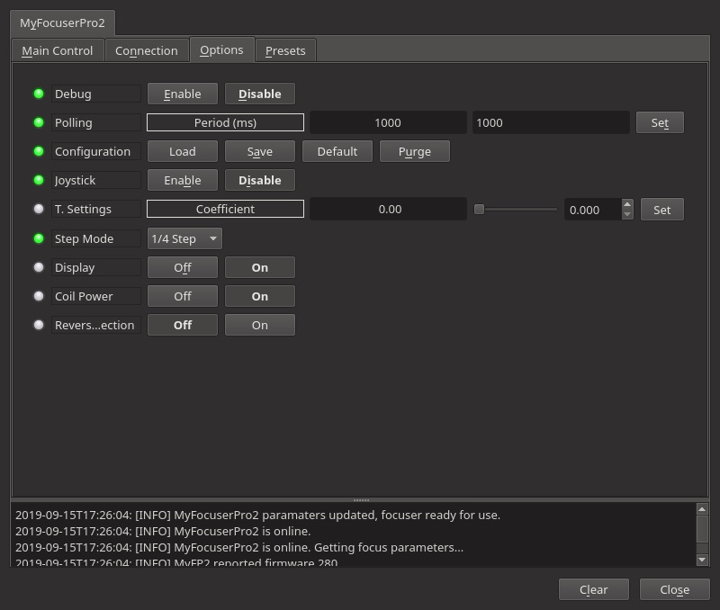Screen dimensions: 720x610
Task: Click the Coefficient label box
Action: [226, 209]
